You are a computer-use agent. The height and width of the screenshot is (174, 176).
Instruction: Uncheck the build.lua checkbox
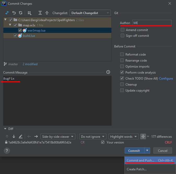(15, 36)
